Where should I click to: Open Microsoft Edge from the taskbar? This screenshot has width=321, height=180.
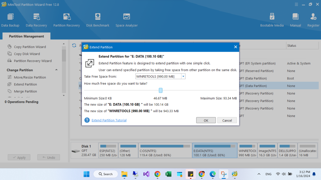(213, 174)
